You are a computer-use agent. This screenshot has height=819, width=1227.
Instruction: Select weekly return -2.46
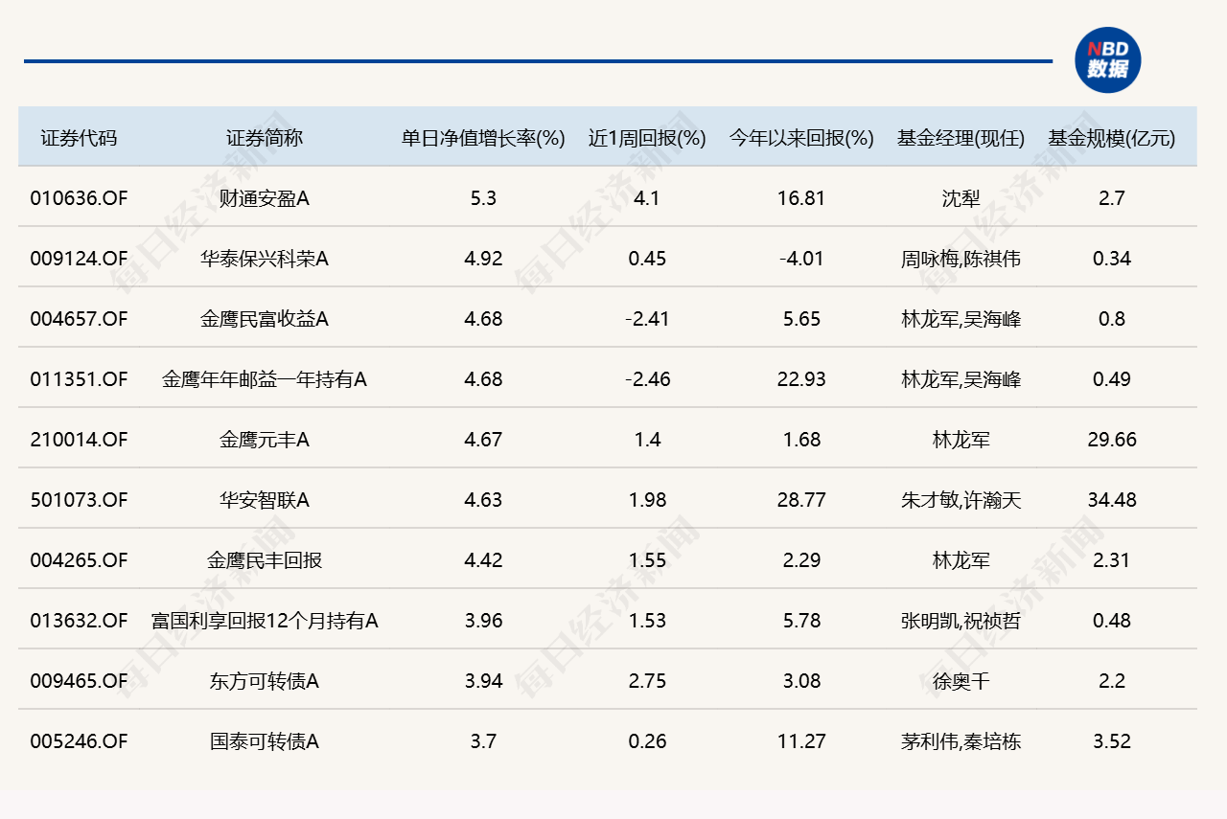647,379
